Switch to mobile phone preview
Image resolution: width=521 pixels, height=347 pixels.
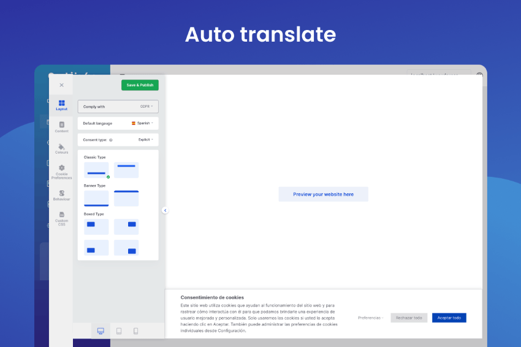click(135, 331)
